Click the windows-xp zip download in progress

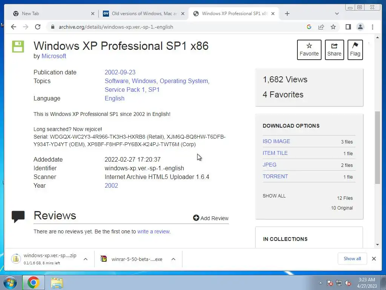tap(44, 259)
